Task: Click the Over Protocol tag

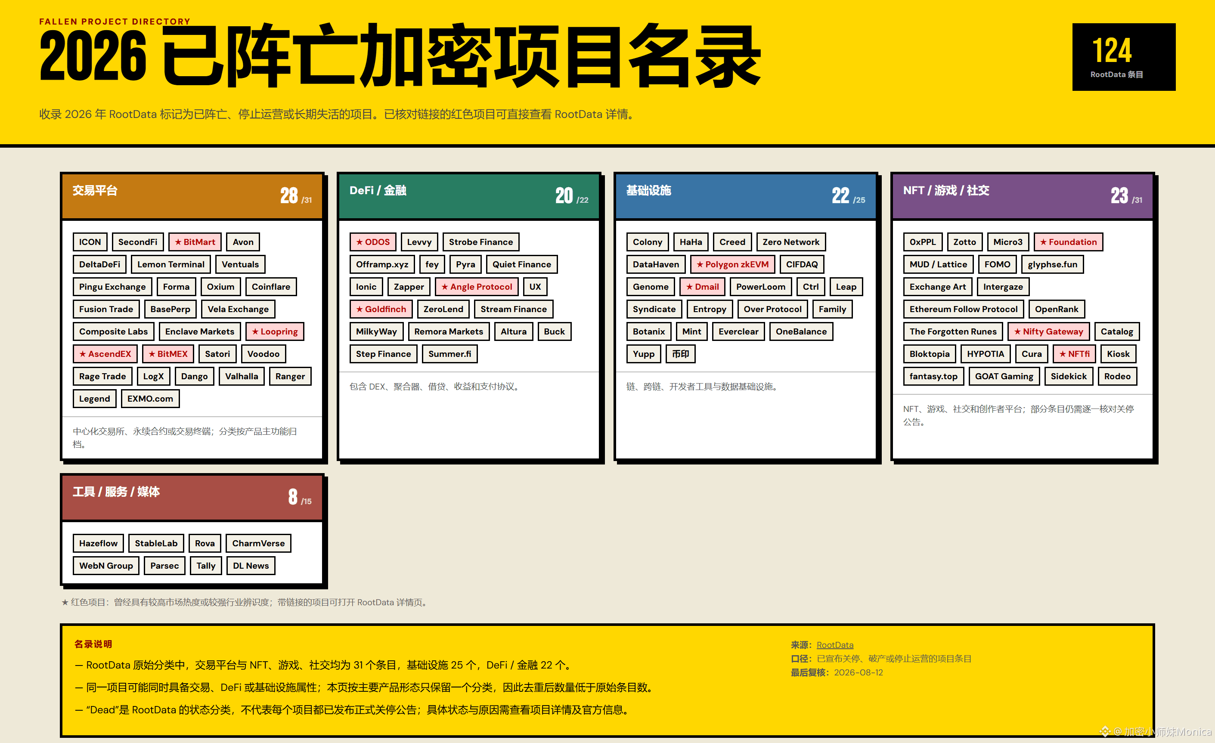Action: [x=773, y=309]
